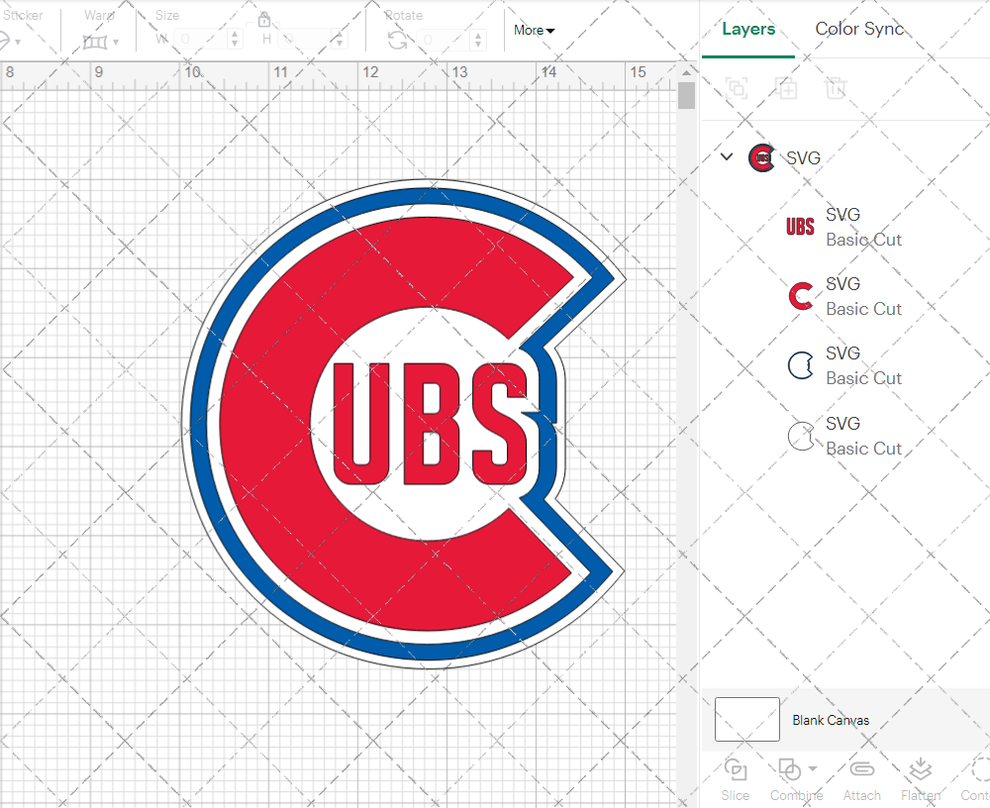Click the blue outline ring on canvas
990x808 pixels.
199,423
